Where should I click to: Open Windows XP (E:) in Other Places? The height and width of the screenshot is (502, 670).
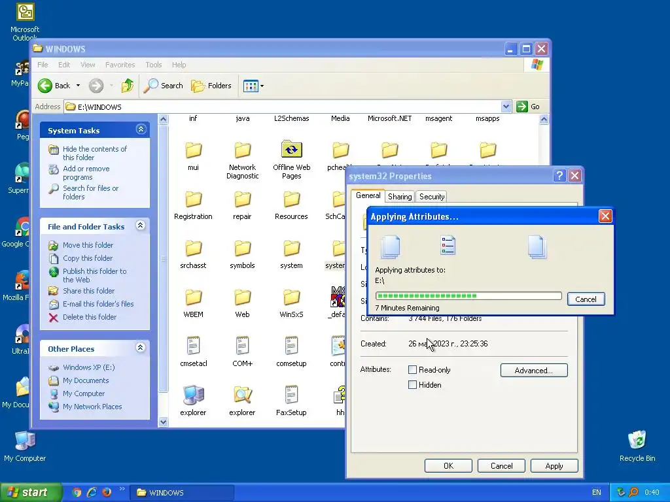click(x=88, y=367)
